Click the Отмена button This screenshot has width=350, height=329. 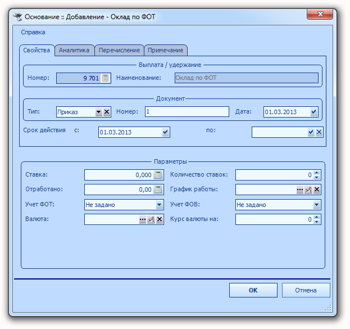pyautogui.click(x=306, y=290)
